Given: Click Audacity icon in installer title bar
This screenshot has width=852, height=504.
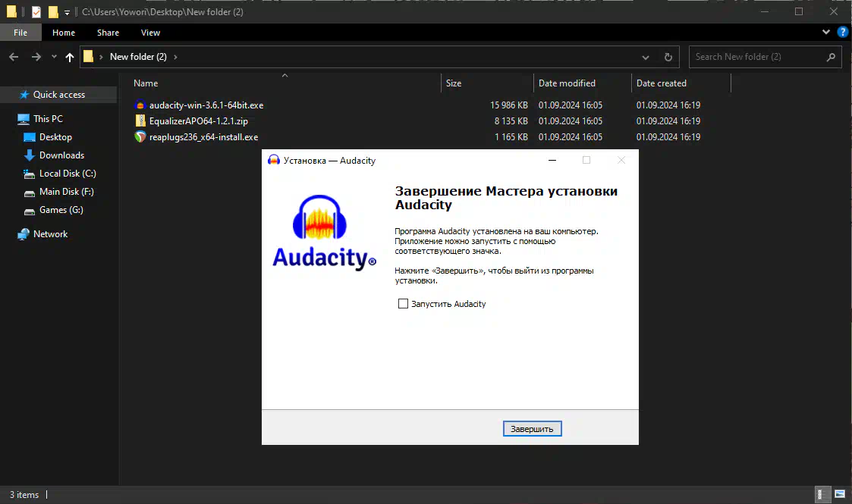Looking at the screenshot, I should click(x=274, y=160).
